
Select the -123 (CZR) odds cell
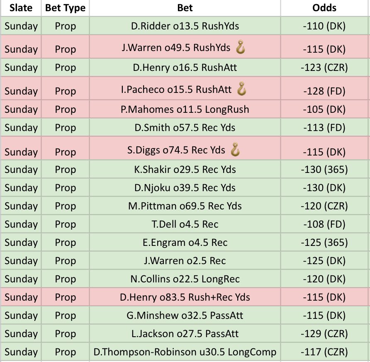[x=324, y=68]
